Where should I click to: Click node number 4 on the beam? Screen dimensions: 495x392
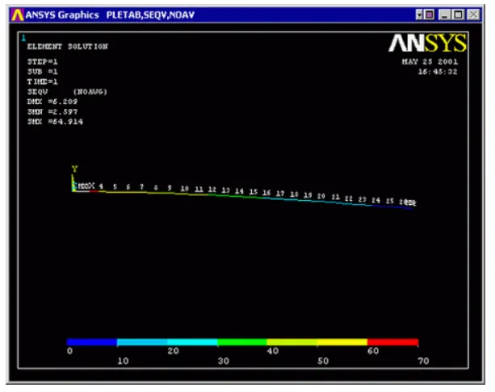(101, 186)
